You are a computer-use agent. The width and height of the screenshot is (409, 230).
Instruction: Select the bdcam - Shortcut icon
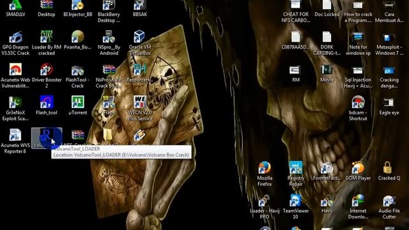[x=358, y=102]
